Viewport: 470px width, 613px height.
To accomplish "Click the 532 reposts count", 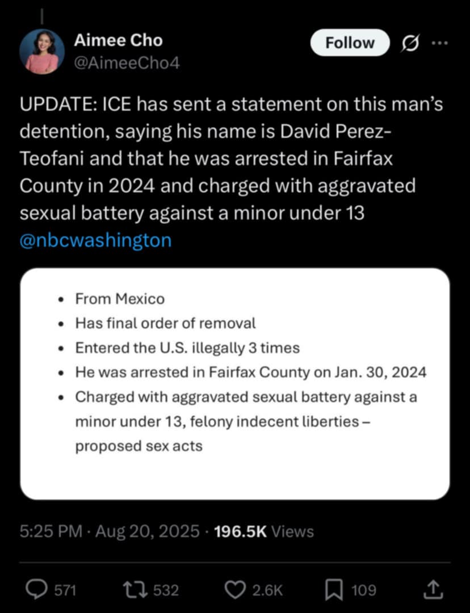I will tap(166, 590).
